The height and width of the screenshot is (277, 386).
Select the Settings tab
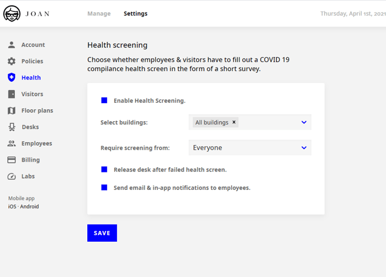136,14
